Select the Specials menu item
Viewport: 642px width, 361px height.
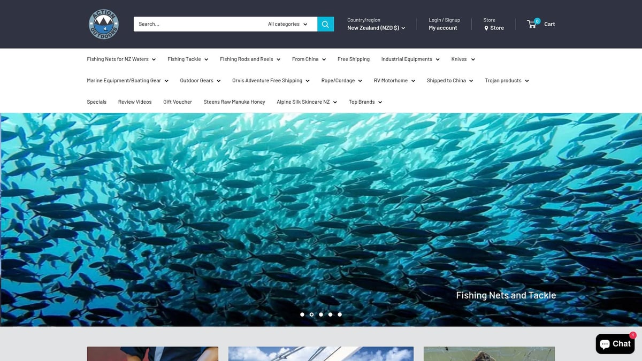click(x=96, y=101)
